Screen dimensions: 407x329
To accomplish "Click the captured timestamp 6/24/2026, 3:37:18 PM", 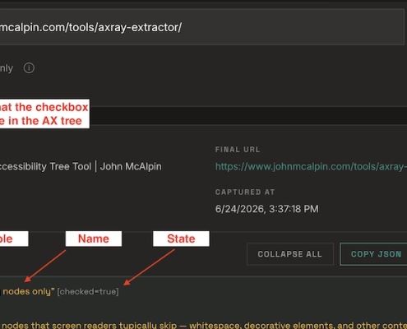I will click(267, 209).
